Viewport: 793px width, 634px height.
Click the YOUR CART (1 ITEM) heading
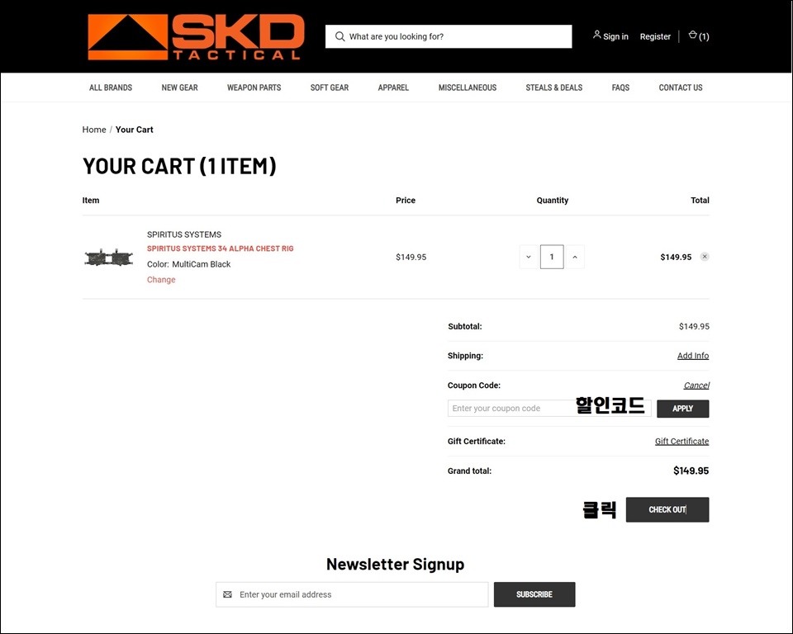[179, 166]
